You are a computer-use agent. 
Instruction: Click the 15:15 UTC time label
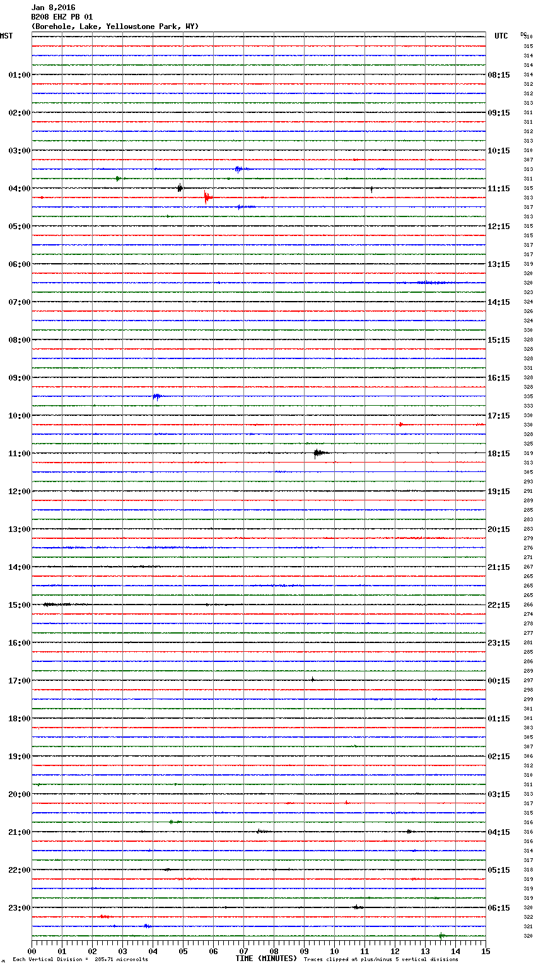pyautogui.click(x=499, y=340)
